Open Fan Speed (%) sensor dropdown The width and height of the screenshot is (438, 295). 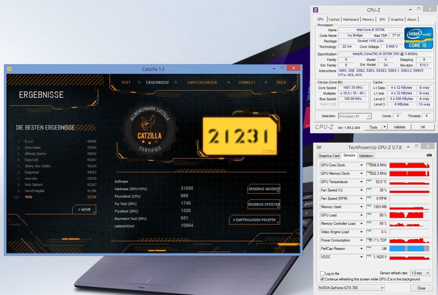point(361,190)
